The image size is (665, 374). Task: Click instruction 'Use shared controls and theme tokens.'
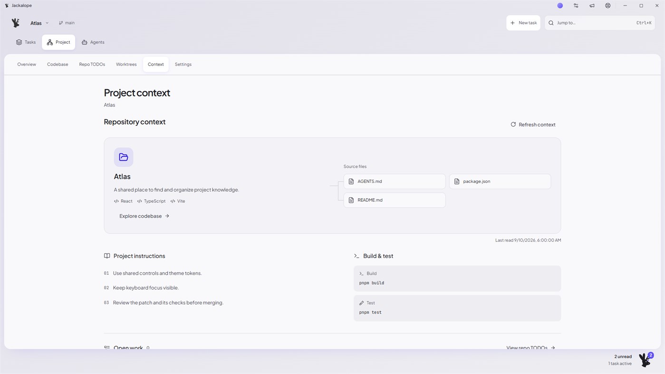tap(157, 273)
